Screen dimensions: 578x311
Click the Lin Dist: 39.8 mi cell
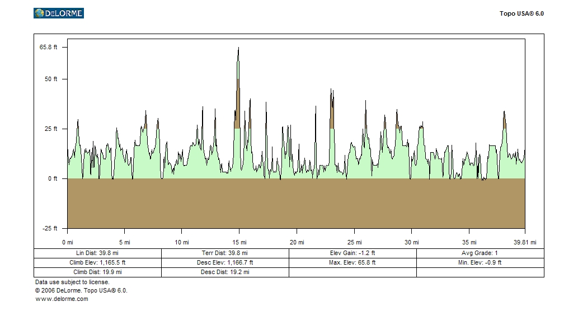[97, 253]
